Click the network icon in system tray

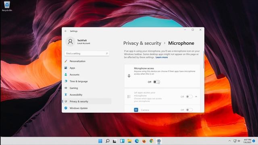235,141
